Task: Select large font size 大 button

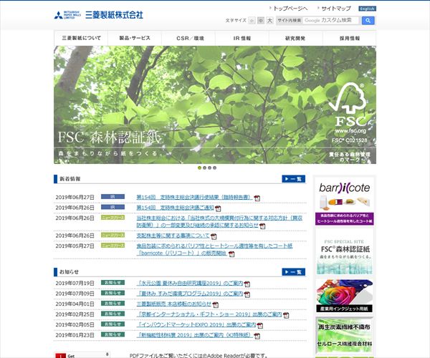Action: (270, 20)
